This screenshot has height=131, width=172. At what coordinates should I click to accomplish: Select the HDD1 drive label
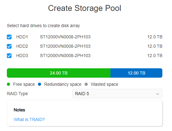pos(22,37)
